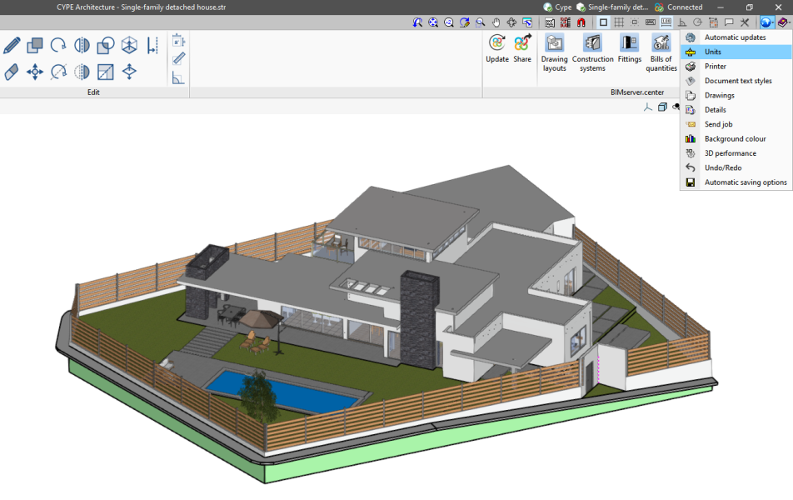
Task: Select the eraser Delete tool
Action: tap(12, 72)
